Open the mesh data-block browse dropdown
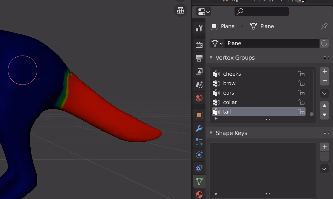Image resolution: width=333 pixels, height=199 pixels. [217, 43]
